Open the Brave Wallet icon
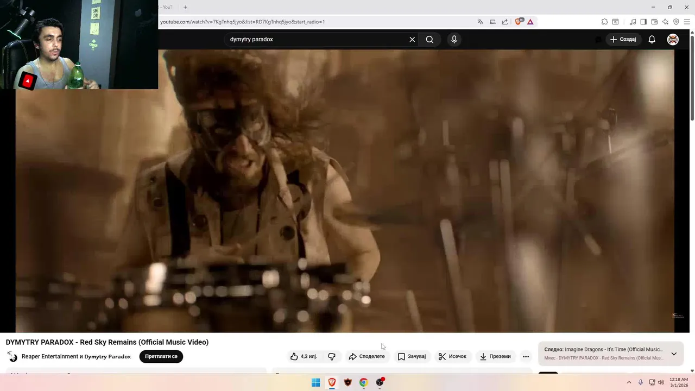This screenshot has height=391, width=695. 654,22
